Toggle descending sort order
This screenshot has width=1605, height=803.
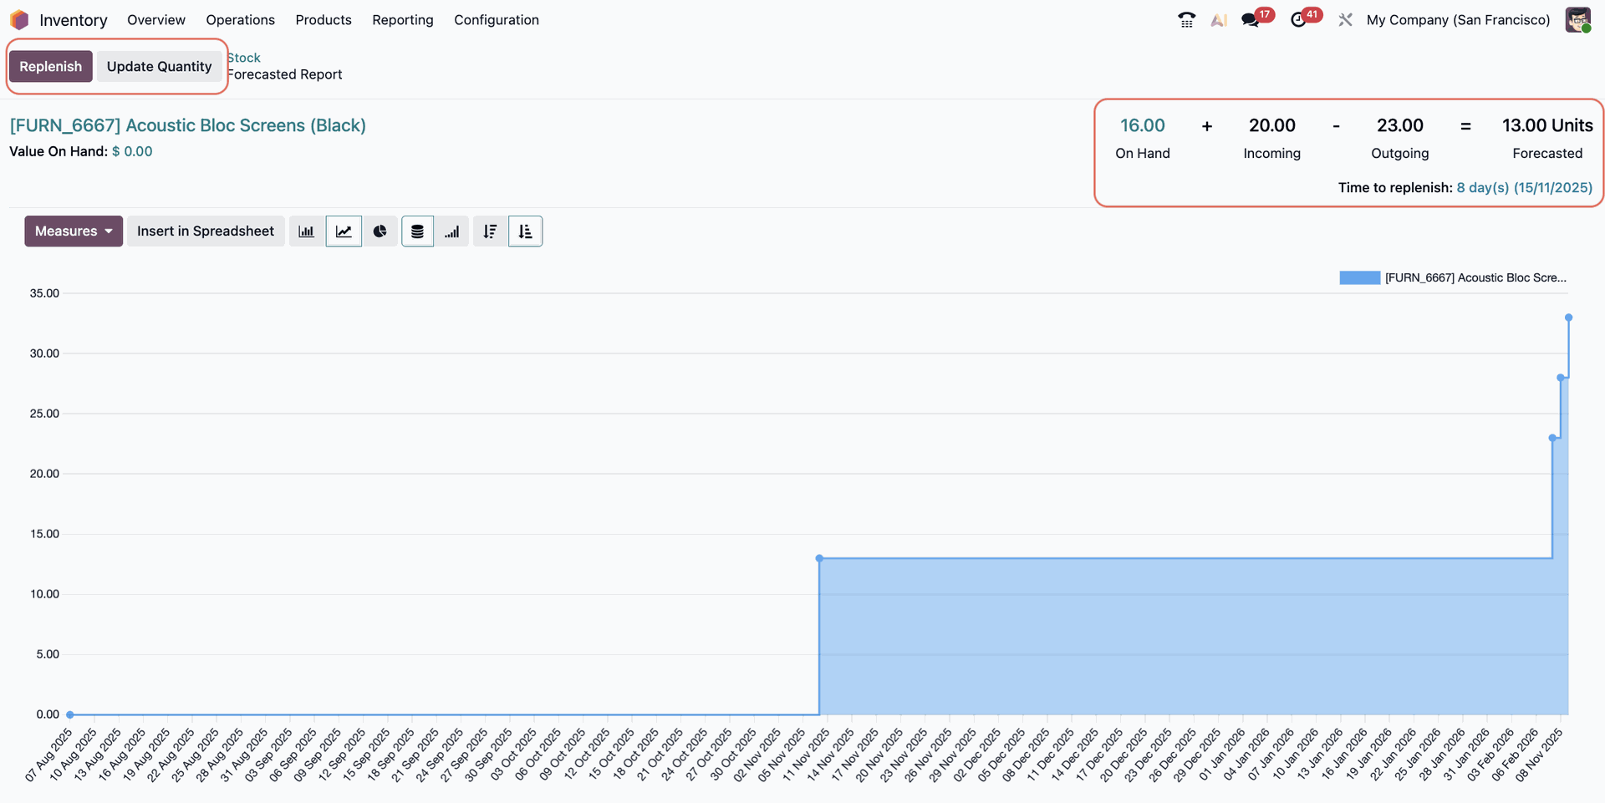[490, 231]
